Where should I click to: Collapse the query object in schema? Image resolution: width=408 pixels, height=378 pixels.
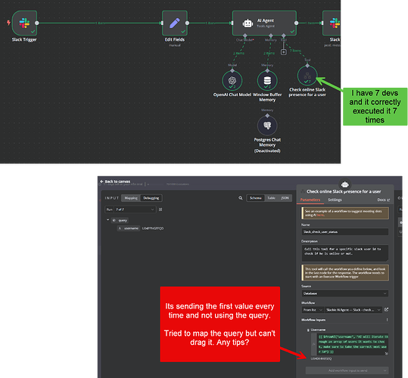coord(107,220)
